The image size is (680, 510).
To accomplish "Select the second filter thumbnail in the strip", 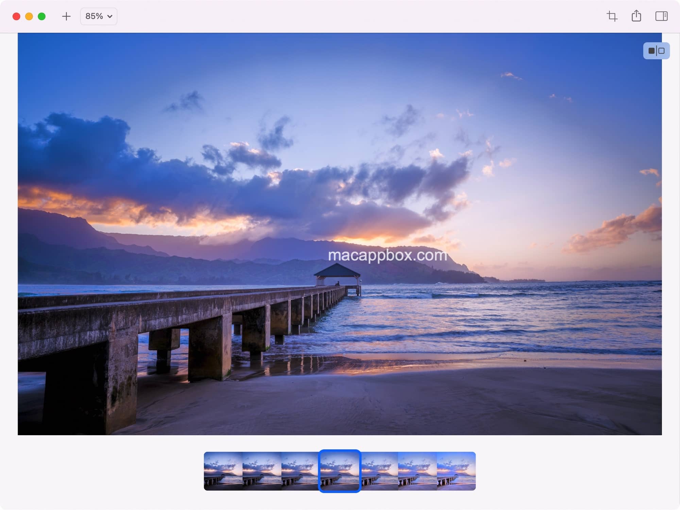I will 262,471.
